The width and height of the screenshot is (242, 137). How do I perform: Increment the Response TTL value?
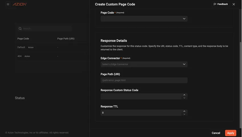[184, 111]
